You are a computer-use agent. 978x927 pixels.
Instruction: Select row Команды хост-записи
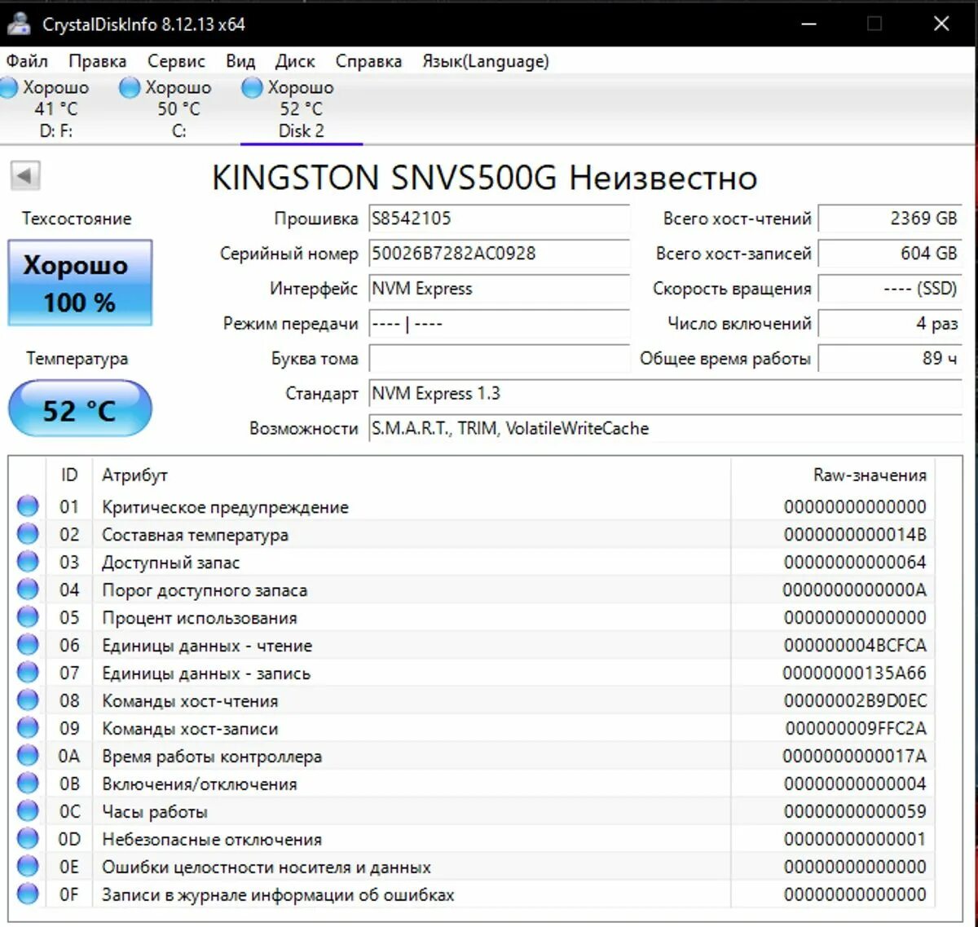(x=472, y=728)
